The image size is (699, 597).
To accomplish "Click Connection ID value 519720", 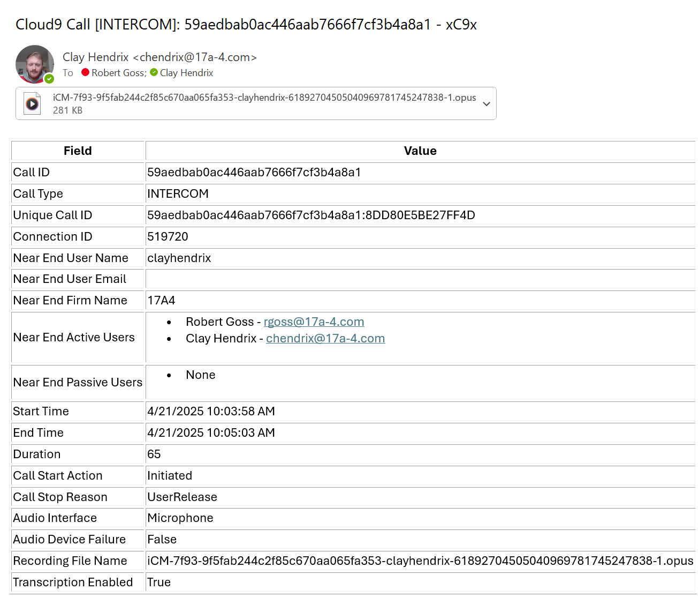I will 168,236.
